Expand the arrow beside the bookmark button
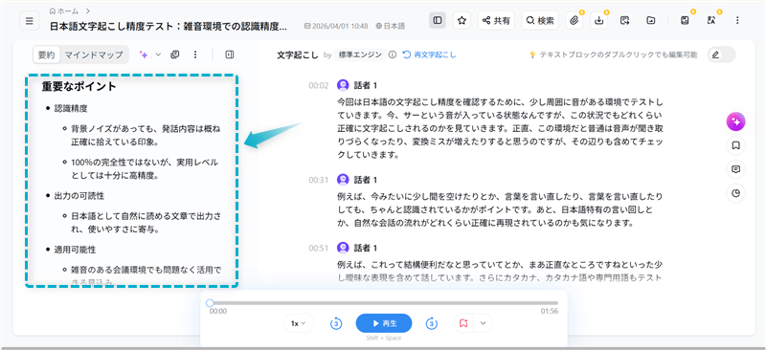This screenshot has width=766, height=350. (484, 323)
